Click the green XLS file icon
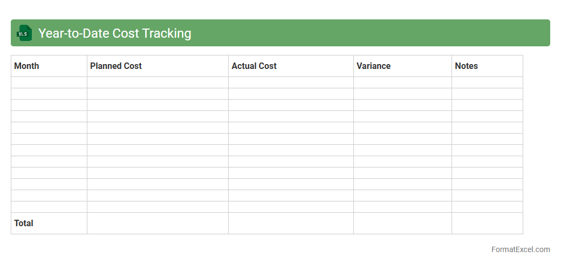 (24, 33)
